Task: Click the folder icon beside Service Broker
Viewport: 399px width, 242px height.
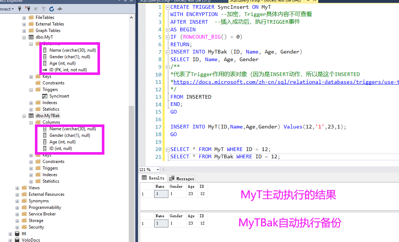Action: tap(24, 214)
